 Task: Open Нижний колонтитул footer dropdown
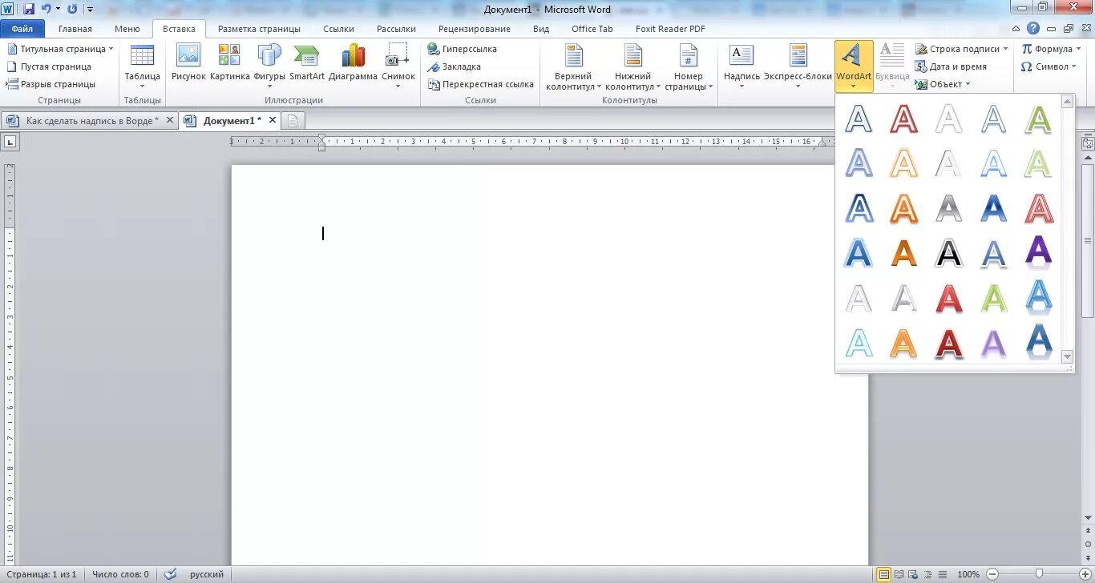632,66
